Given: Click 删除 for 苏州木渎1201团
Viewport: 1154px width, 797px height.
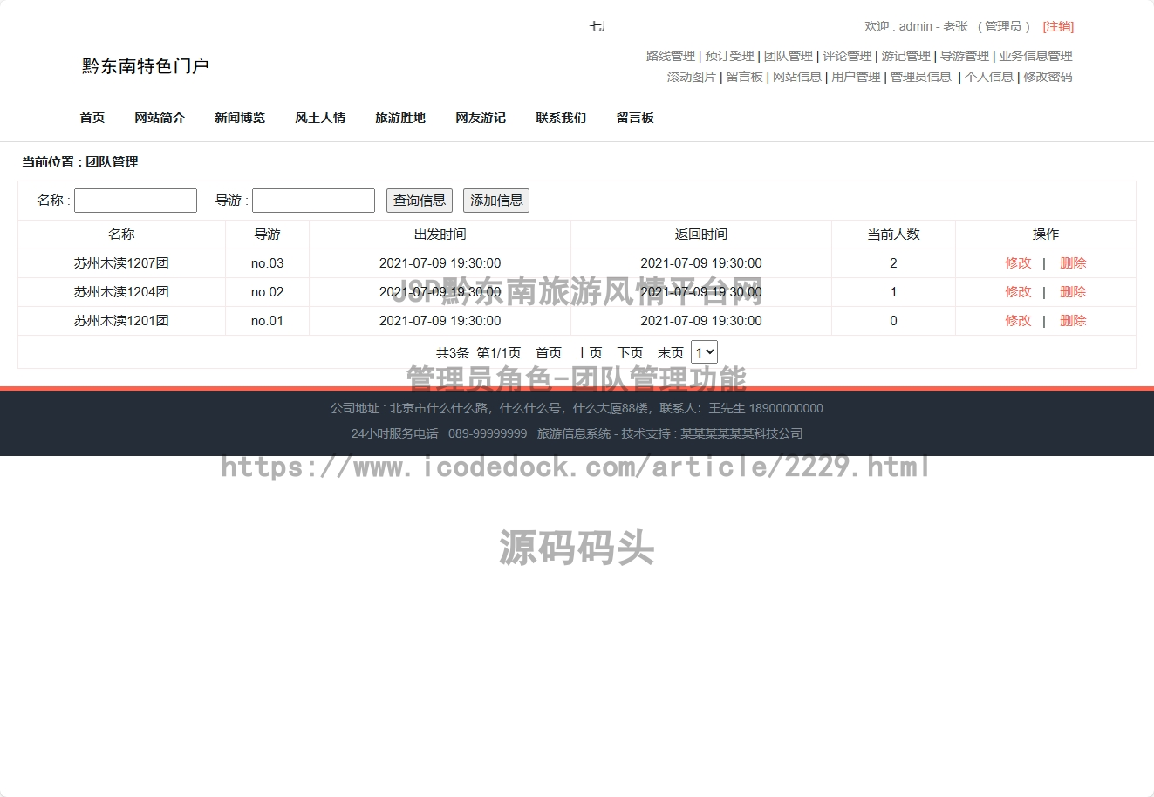Looking at the screenshot, I should [x=1073, y=321].
